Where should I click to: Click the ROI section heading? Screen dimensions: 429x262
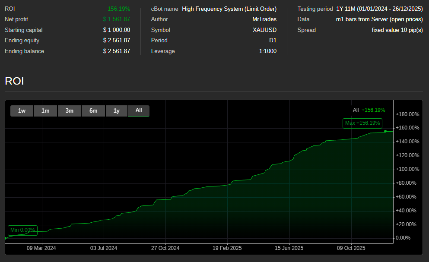click(x=15, y=81)
